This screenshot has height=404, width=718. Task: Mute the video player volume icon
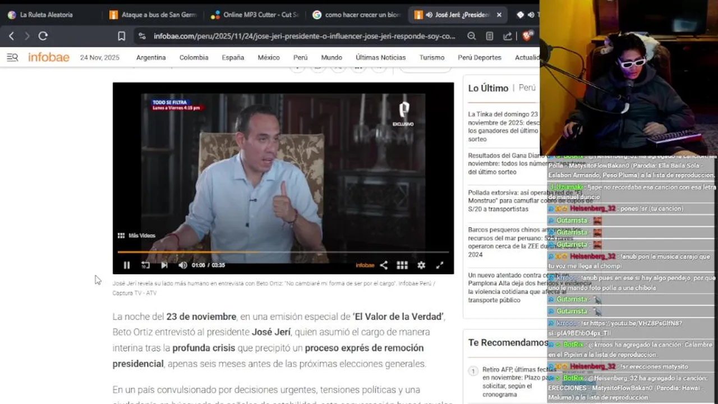[x=182, y=265]
